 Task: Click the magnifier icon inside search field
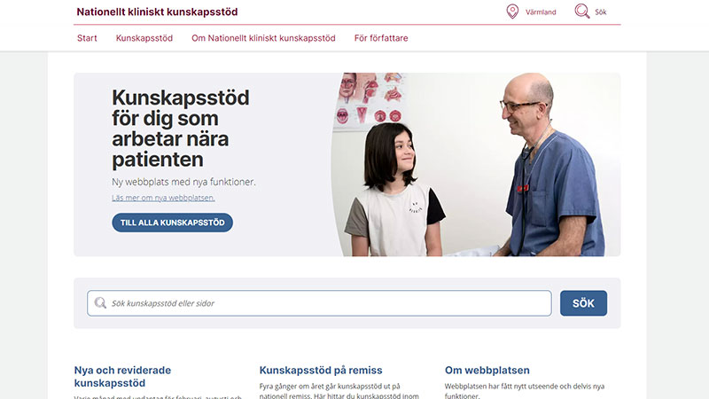pyautogui.click(x=100, y=302)
